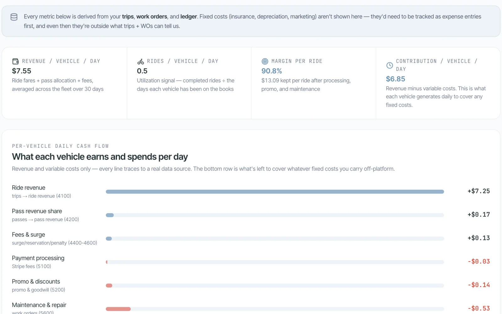This screenshot has height=314, width=502.
Task: Click the -$0.14 promo discounts amount
Action: coord(478,285)
